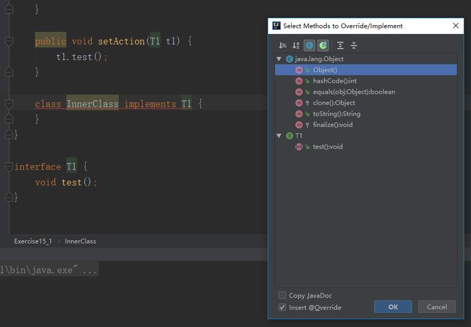
Task: Toggle the show classes toolbar icon
Action: coord(309,45)
